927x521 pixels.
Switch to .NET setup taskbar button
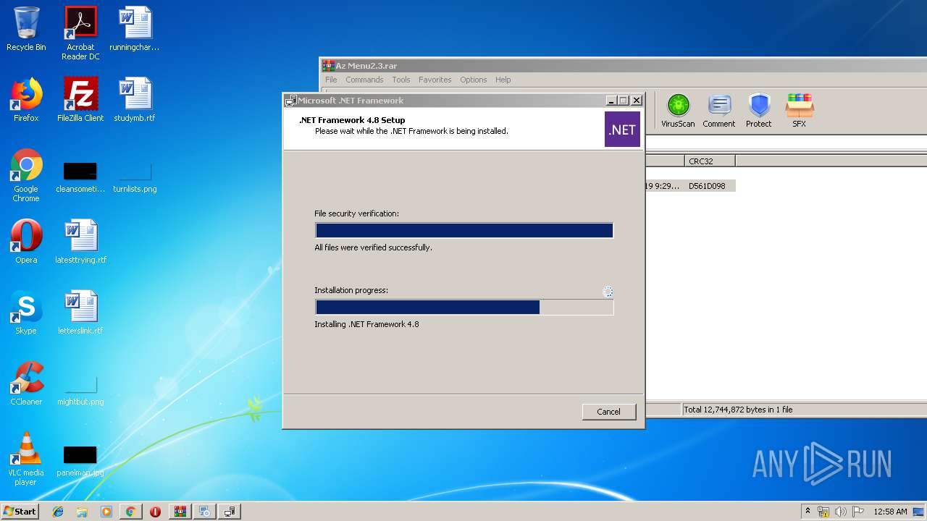tap(230, 512)
